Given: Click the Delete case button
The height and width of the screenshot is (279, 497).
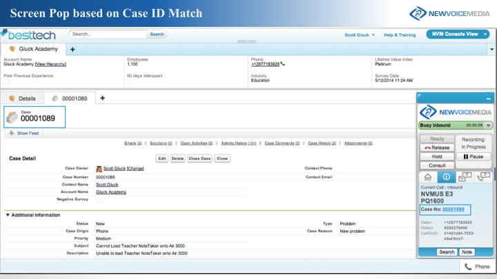Looking at the screenshot, I should (x=178, y=158).
